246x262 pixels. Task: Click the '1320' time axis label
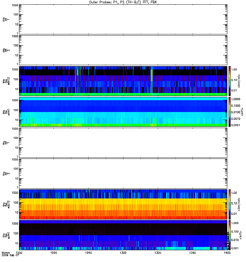[x=158, y=253]
